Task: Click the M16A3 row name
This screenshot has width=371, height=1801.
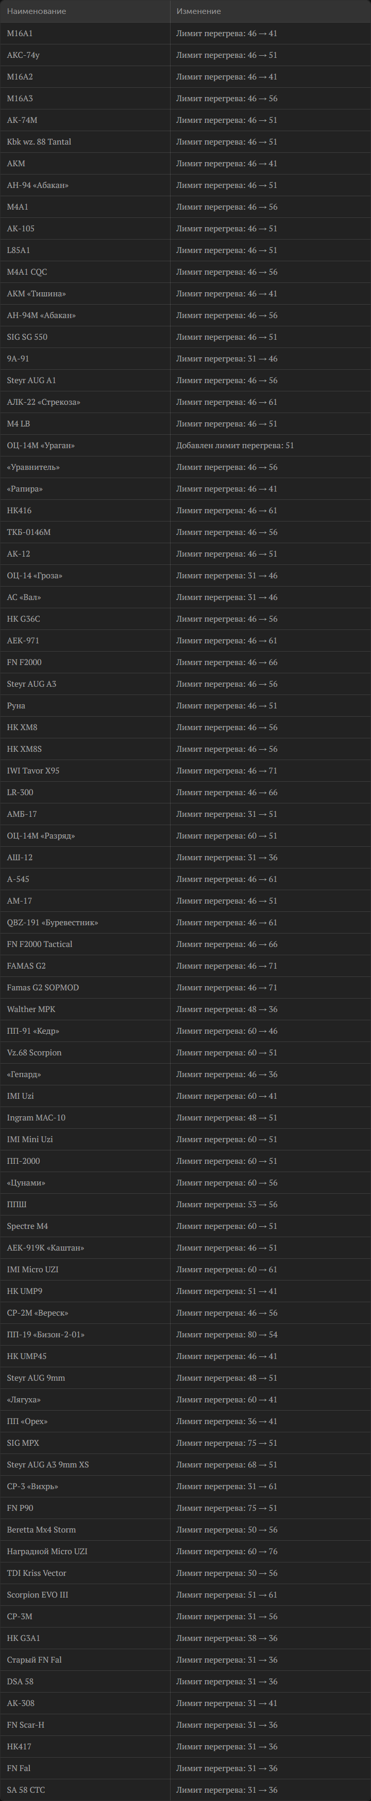Action: pyautogui.click(x=20, y=99)
